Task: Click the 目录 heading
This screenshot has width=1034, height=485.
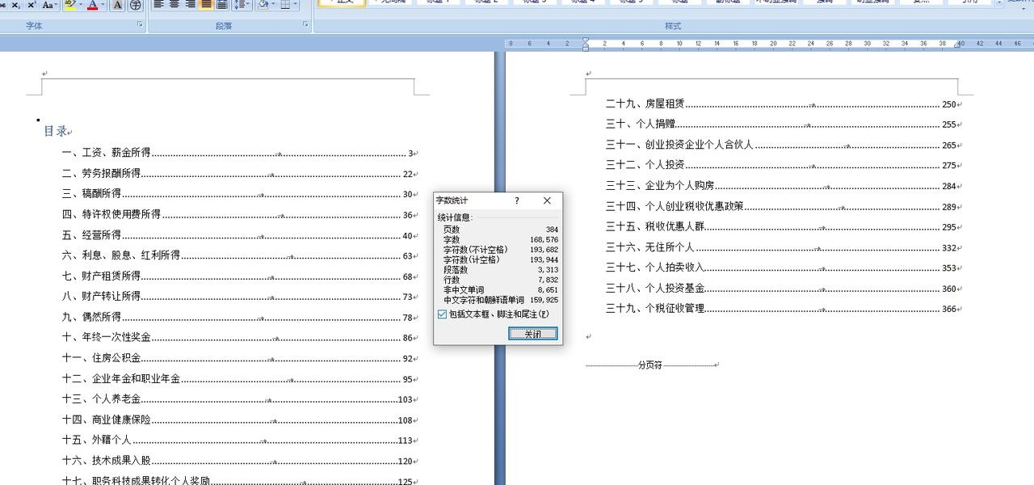Action: click(56, 131)
